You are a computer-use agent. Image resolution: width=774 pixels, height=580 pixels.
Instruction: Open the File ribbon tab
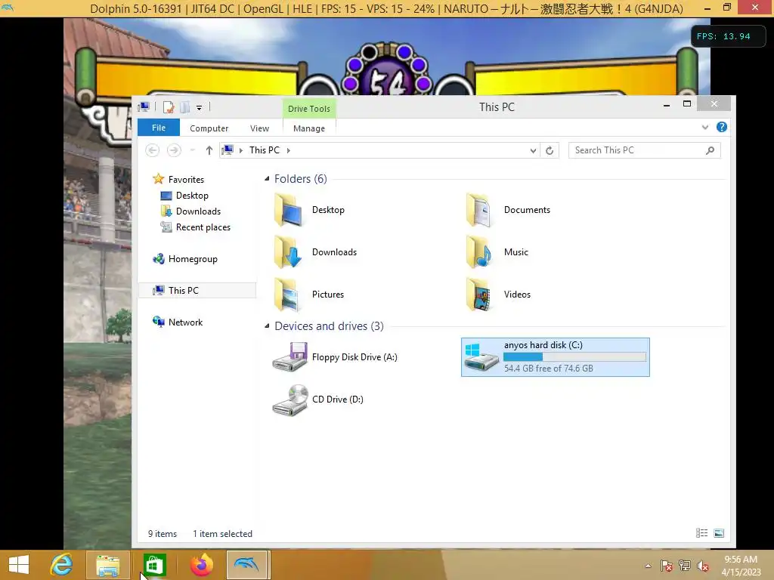coord(159,128)
